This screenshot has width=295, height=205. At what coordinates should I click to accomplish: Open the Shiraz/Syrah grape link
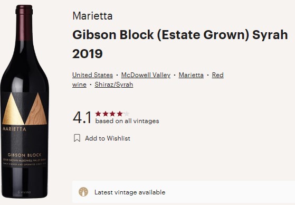(x=114, y=85)
